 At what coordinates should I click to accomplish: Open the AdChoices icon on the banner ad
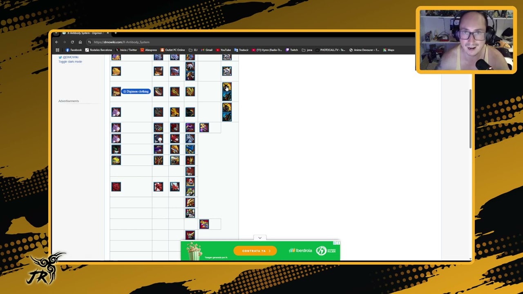click(x=336, y=243)
